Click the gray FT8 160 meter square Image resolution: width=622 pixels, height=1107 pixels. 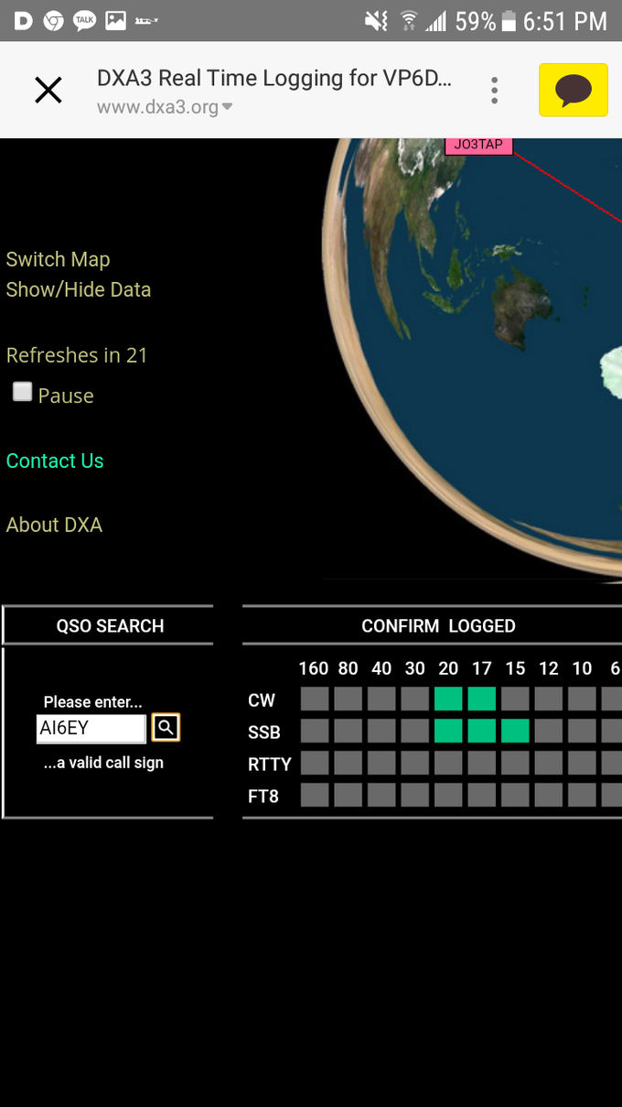click(315, 795)
